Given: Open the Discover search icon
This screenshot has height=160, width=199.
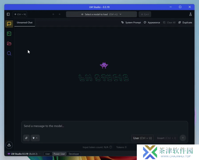Looking at the screenshot, I should 9,53.
